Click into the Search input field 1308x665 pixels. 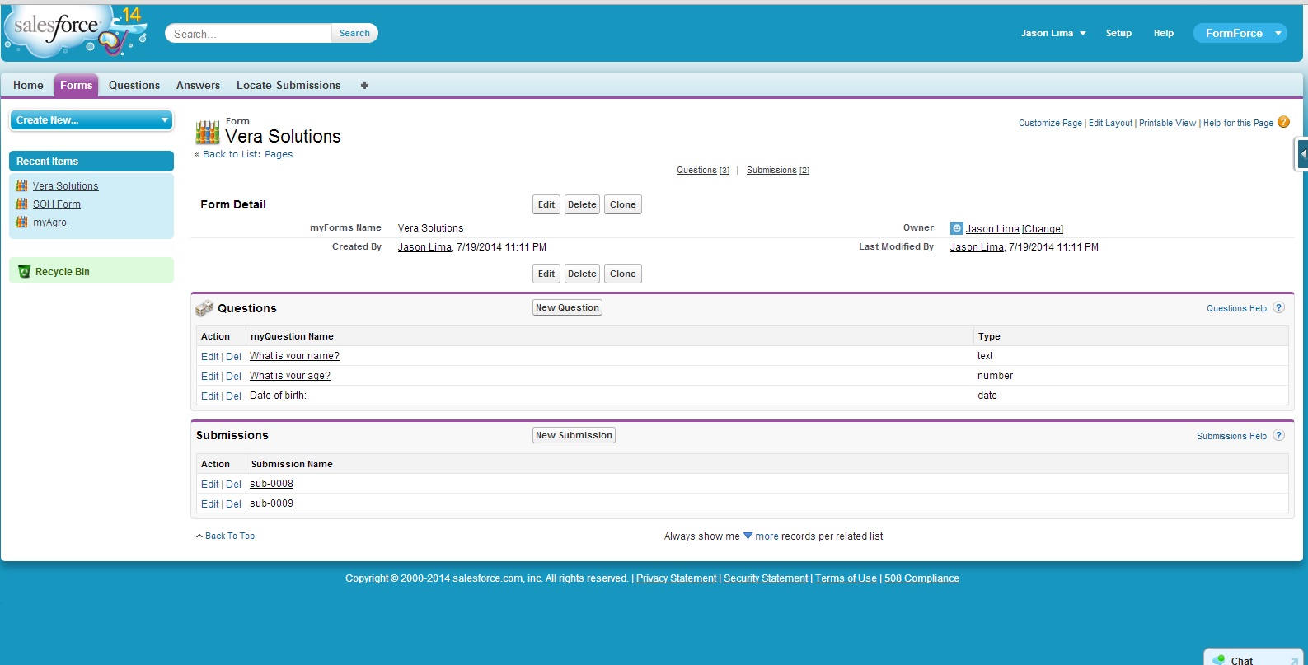(249, 33)
